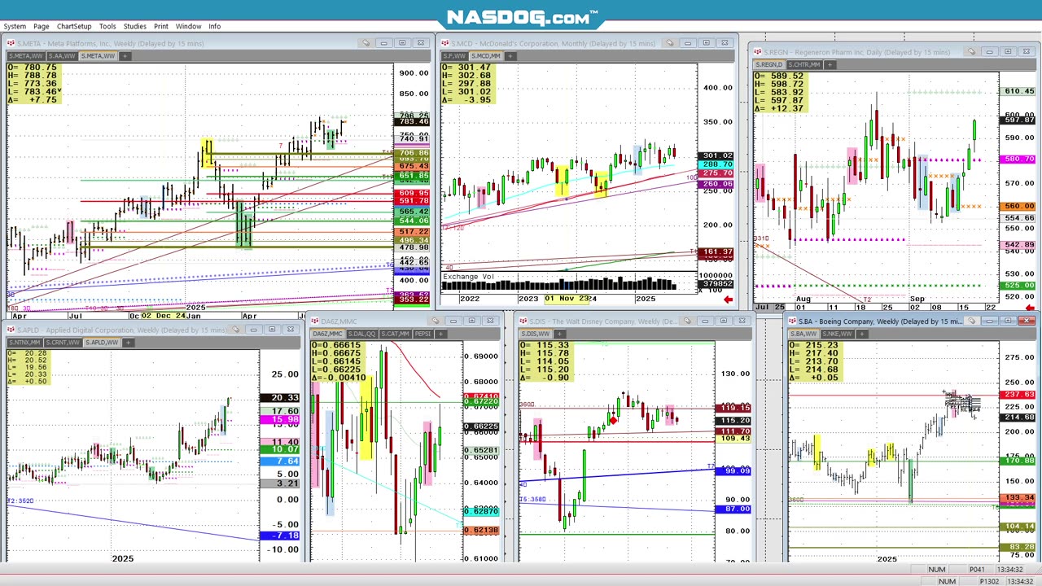Image resolution: width=1042 pixels, height=586 pixels.
Task: Switch to the S.DAL,QQ tab
Action: pos(362,334)
